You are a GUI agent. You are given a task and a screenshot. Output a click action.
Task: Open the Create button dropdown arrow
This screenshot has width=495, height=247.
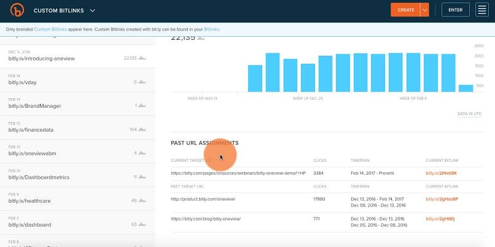(424, 10)
